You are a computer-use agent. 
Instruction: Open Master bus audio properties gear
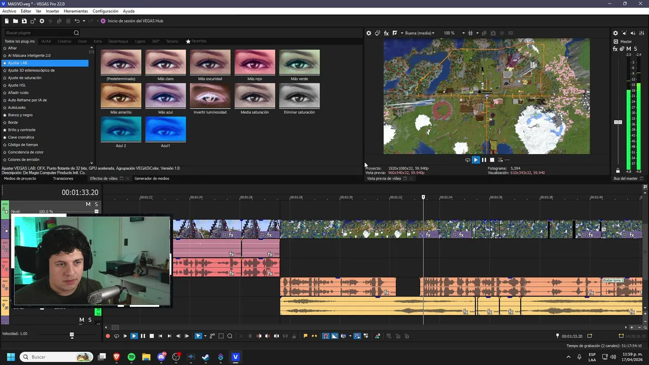(x=616, y=33)
